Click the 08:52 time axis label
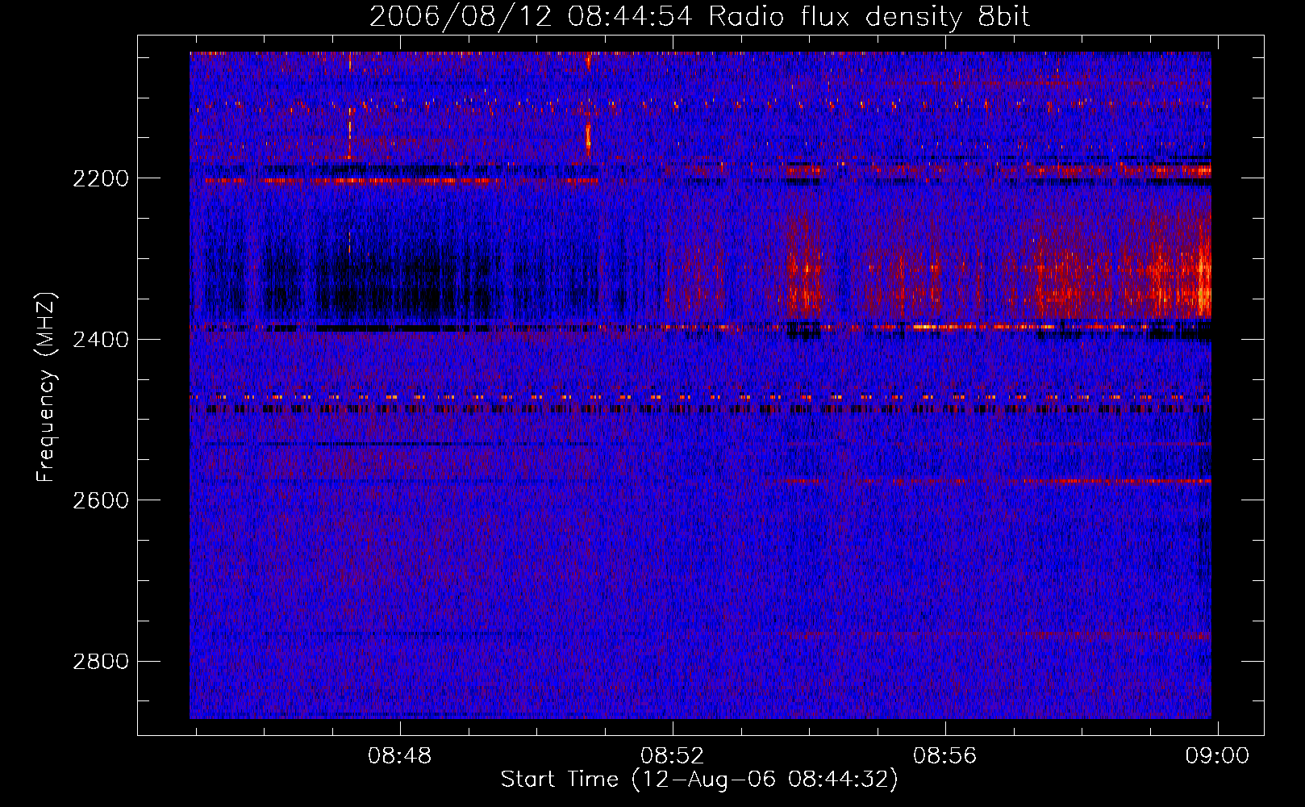The width and height of the screenshot is (1305, 807). coord(673,756)
